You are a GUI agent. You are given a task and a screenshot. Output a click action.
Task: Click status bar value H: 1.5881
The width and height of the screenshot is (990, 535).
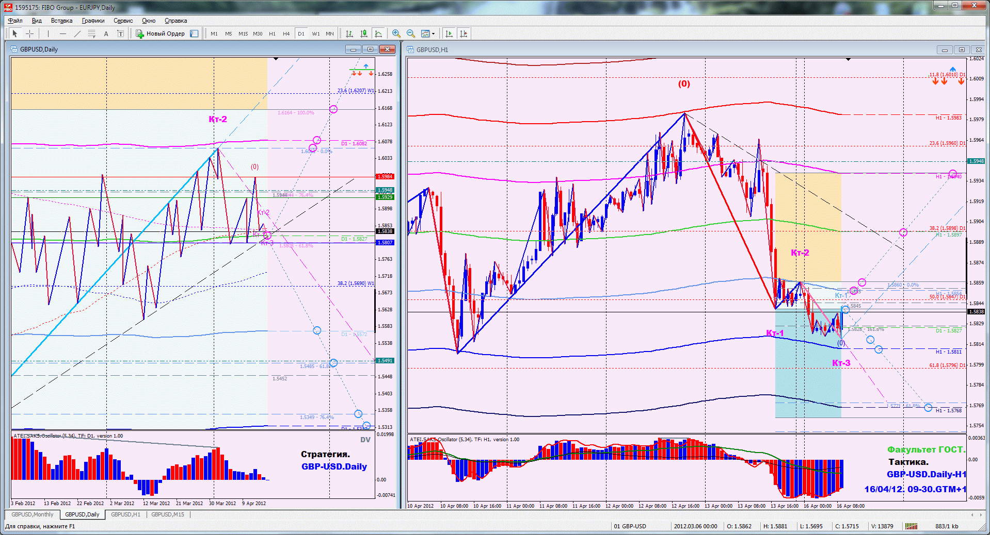775,526
